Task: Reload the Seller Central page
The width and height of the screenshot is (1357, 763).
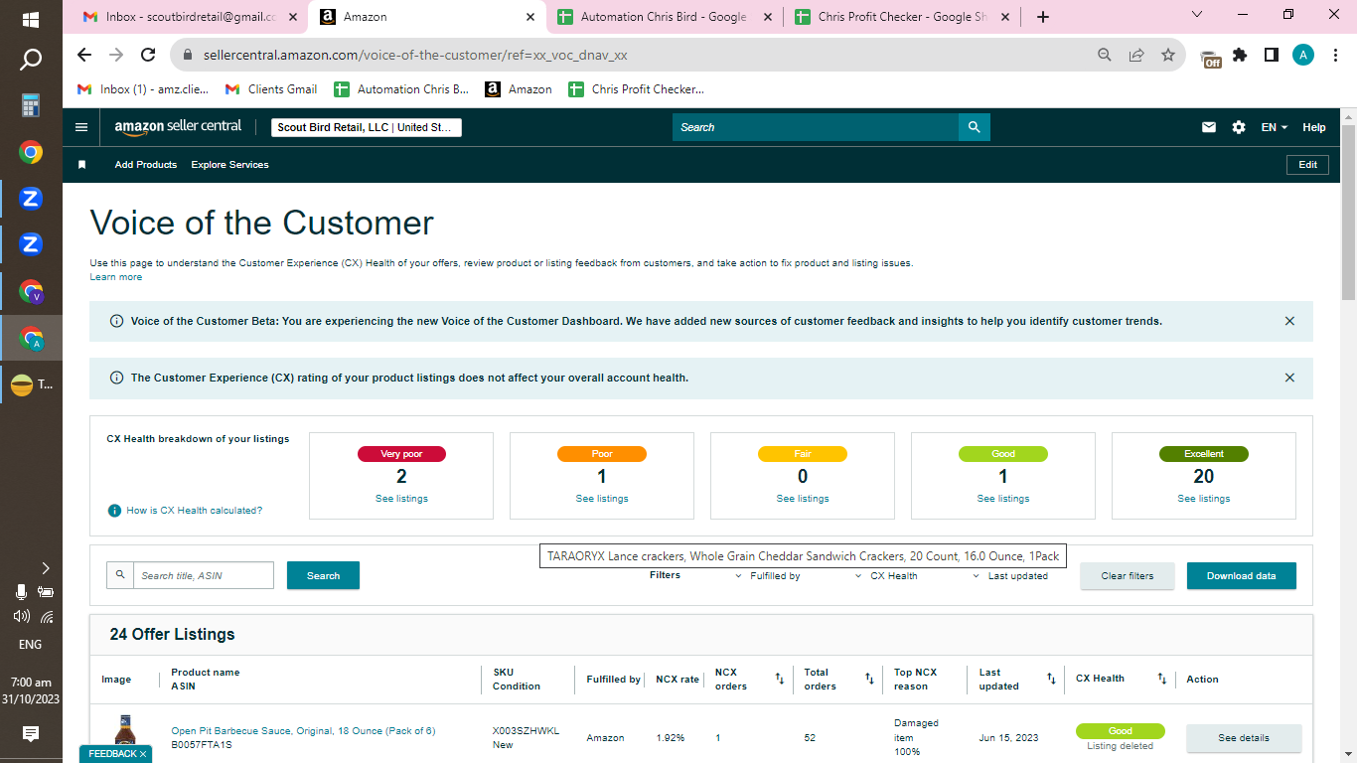Action: click(x=148, y=56)
